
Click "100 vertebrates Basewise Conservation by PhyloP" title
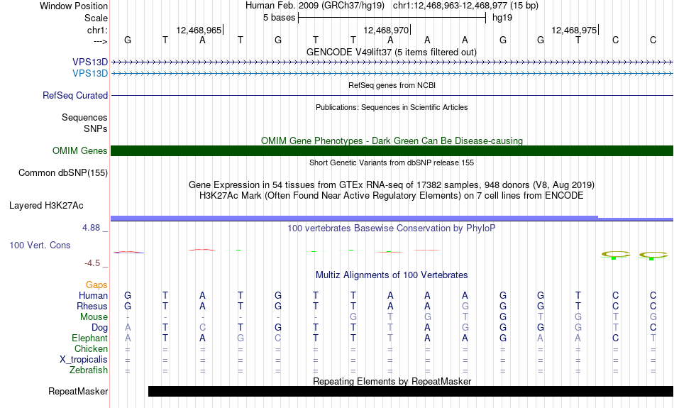(392, 228)
